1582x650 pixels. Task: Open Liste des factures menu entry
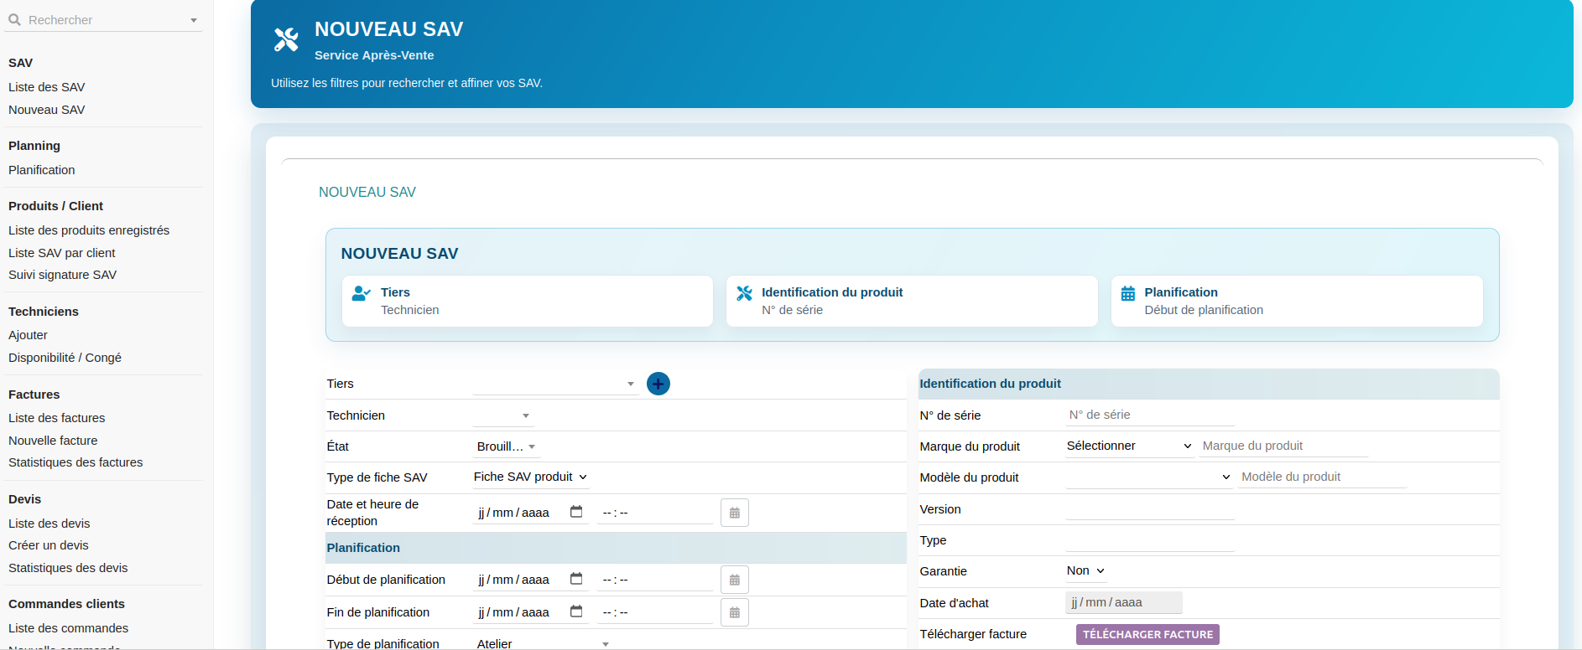point(57,418)
